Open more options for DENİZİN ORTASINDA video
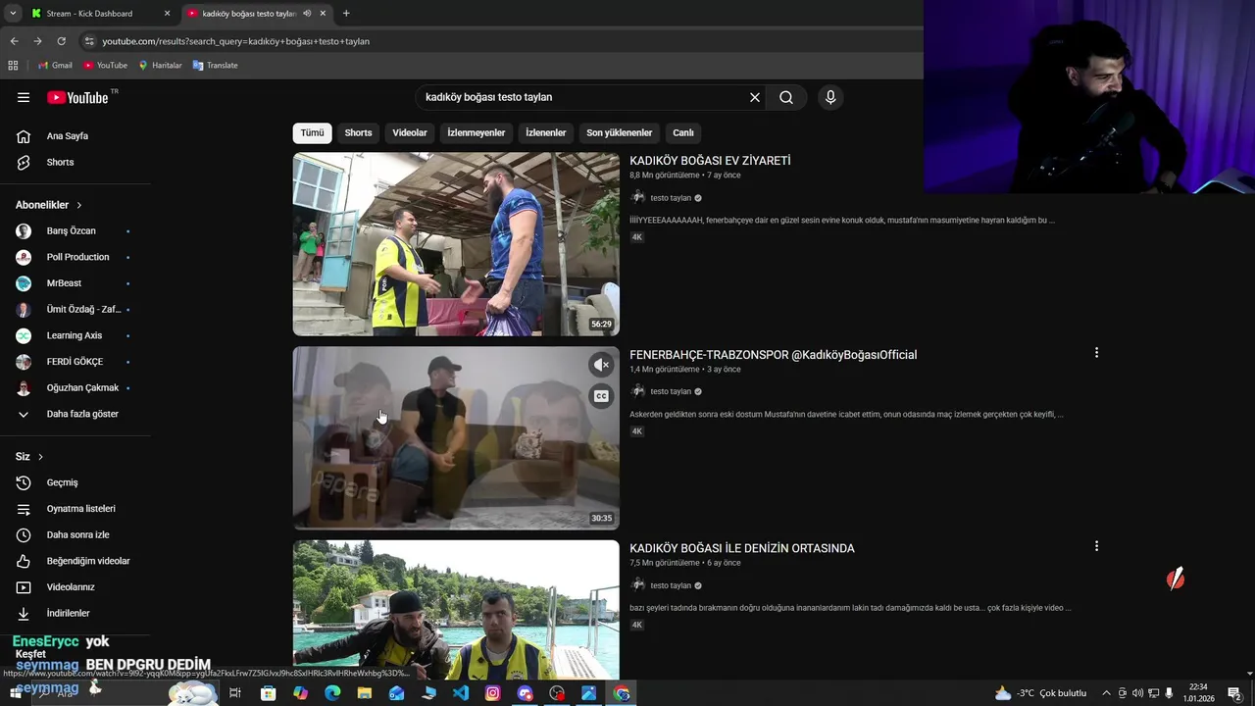 (x=1096, y=546)
